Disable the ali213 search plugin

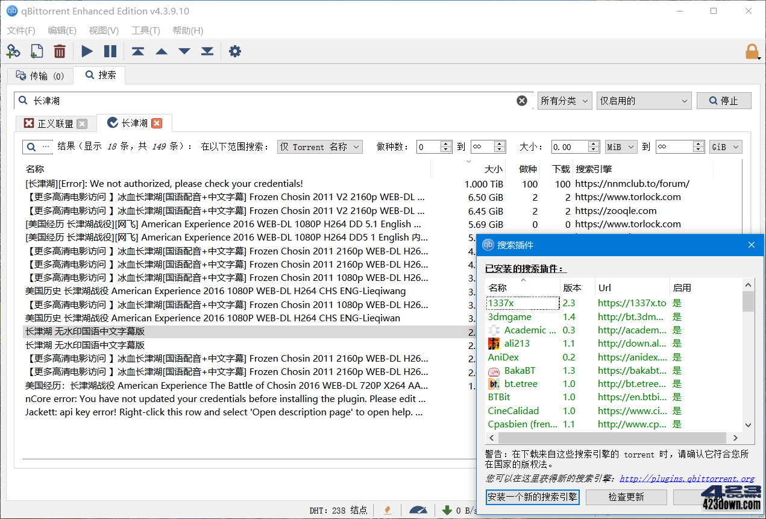[x=677, y=343]
